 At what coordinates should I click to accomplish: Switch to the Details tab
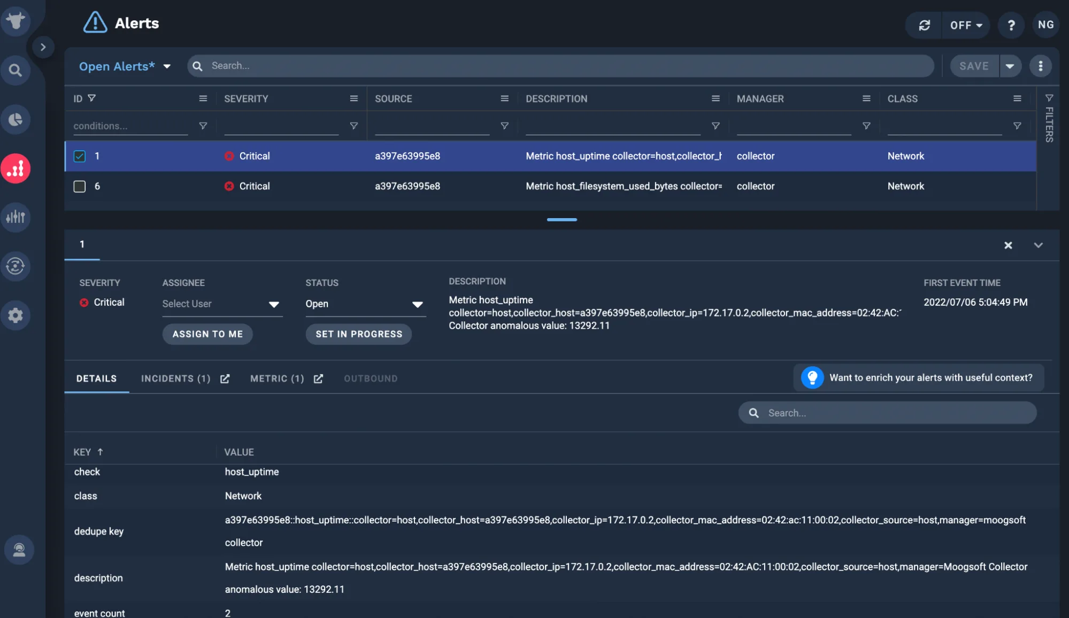(x=96, y=378)
